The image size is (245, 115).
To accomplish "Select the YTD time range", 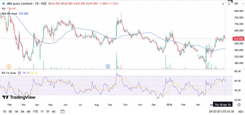I will click(35, 111).
